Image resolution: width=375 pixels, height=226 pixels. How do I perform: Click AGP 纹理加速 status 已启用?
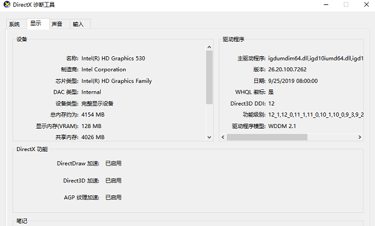113,197
